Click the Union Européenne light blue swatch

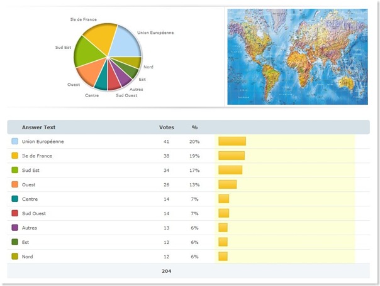14,141
